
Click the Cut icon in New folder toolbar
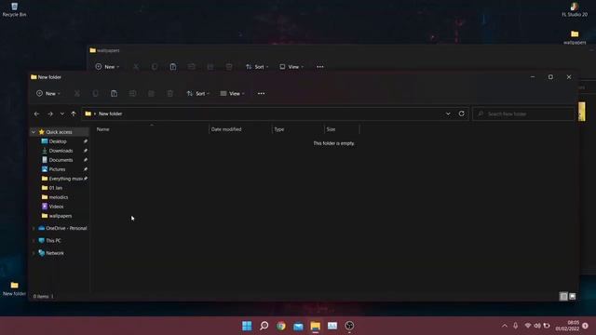(x=76, y=93)
